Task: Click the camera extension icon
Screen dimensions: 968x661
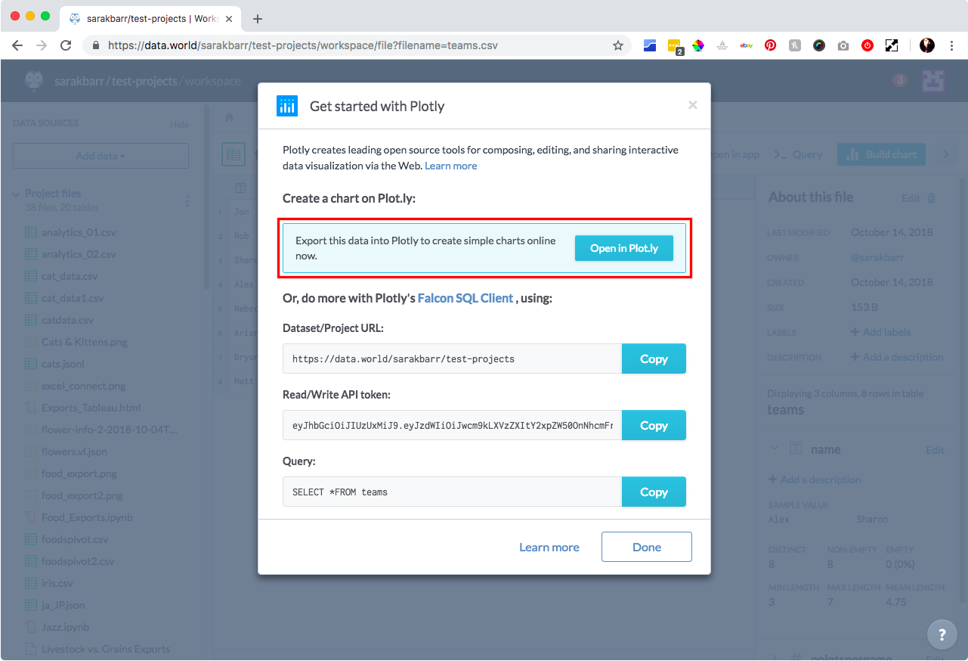Action: (x=843, y=45)
